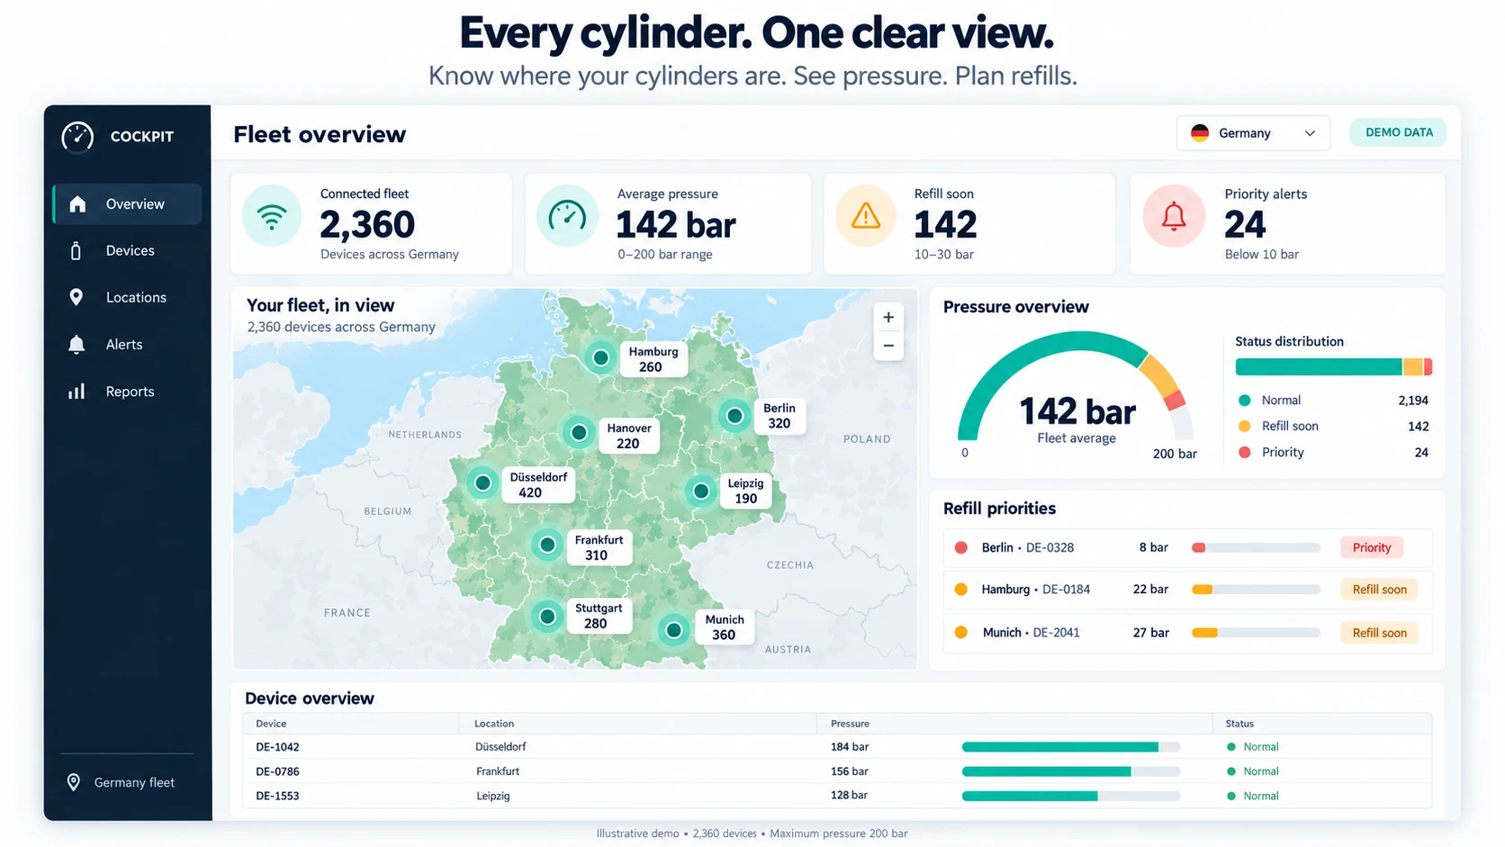Click the Hamburg 260 map label
The width and height of the screenshot is (1505, 847).
(653, 359)
